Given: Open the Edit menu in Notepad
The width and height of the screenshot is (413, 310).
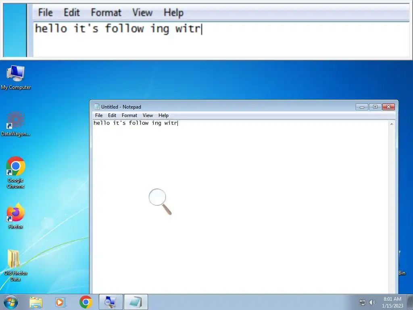Looking at the screenshot, I should pos(112,115).
